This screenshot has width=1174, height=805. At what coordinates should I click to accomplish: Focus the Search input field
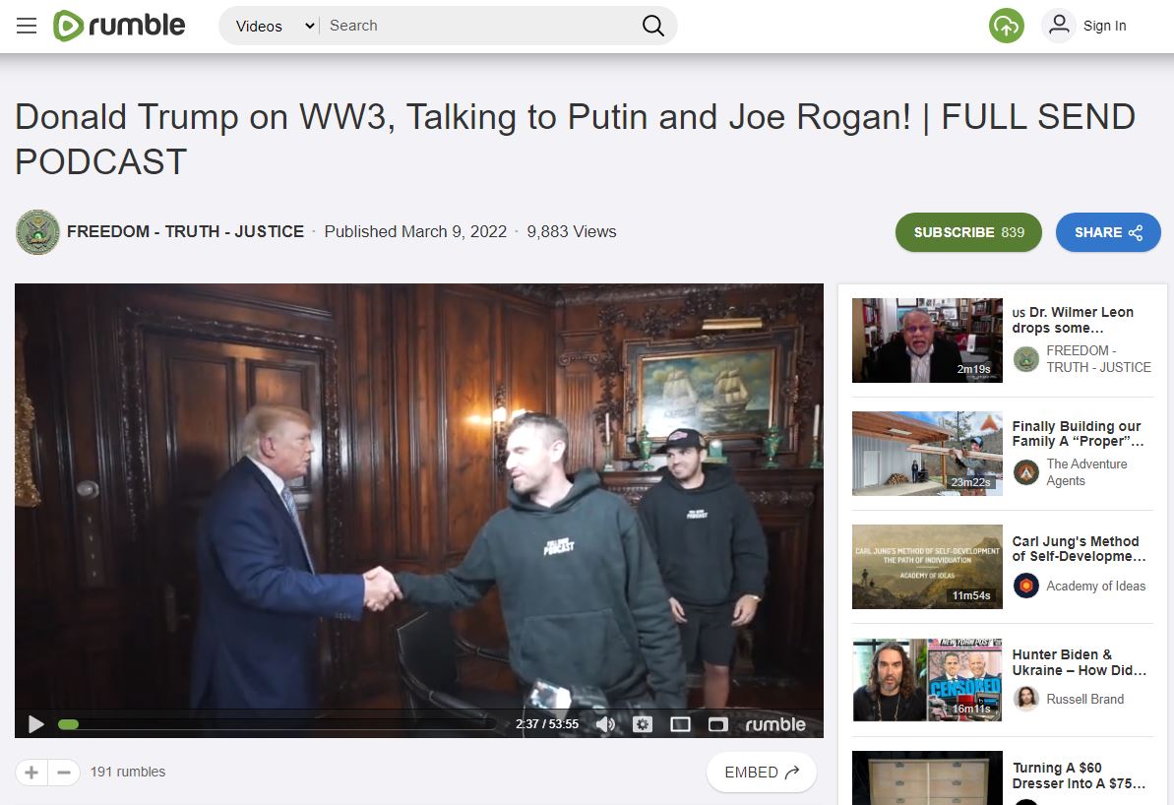pos(479,26)
